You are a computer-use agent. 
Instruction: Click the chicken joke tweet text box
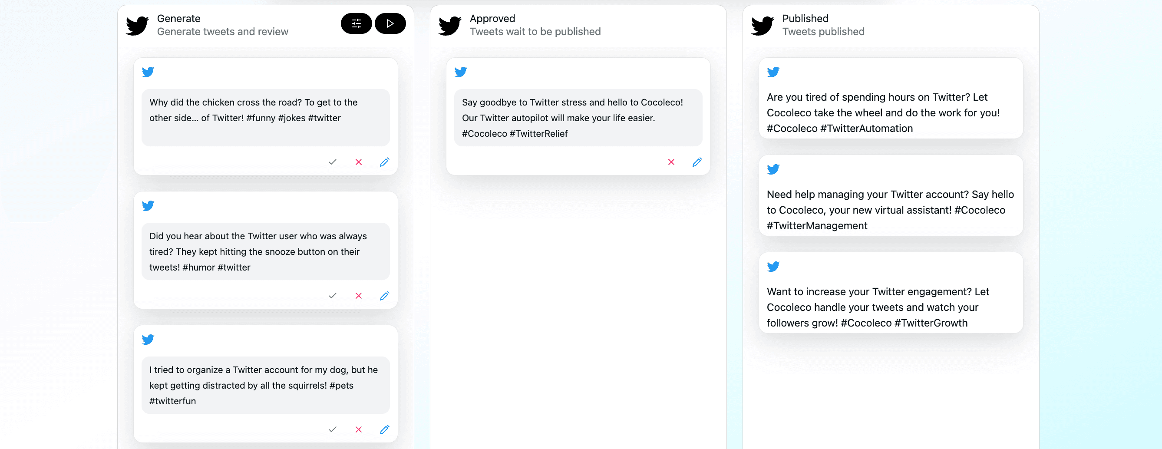[265, 117]
